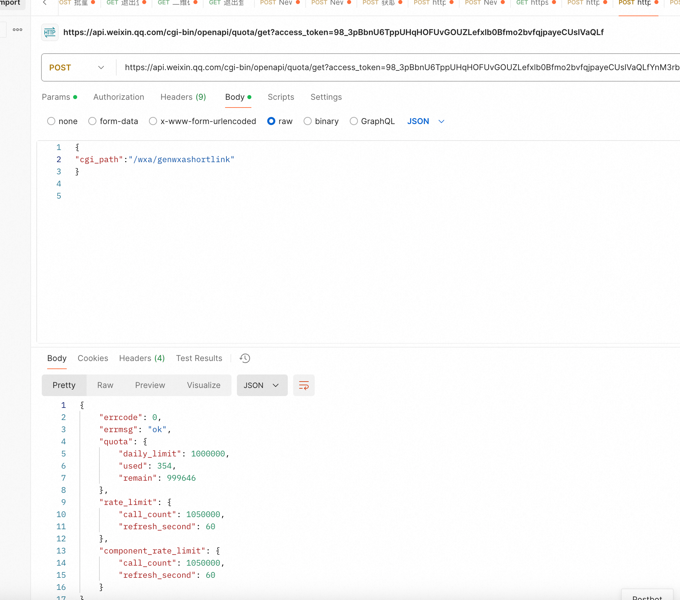Click the HTTP request type icon

[x=50, y=32]
